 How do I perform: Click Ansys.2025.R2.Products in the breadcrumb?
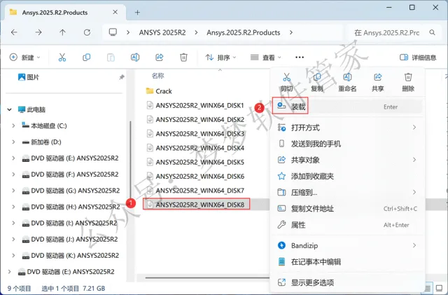pos(244,32)
